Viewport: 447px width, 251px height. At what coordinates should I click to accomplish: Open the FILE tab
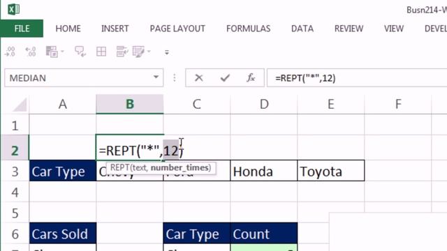pos(22,29)
